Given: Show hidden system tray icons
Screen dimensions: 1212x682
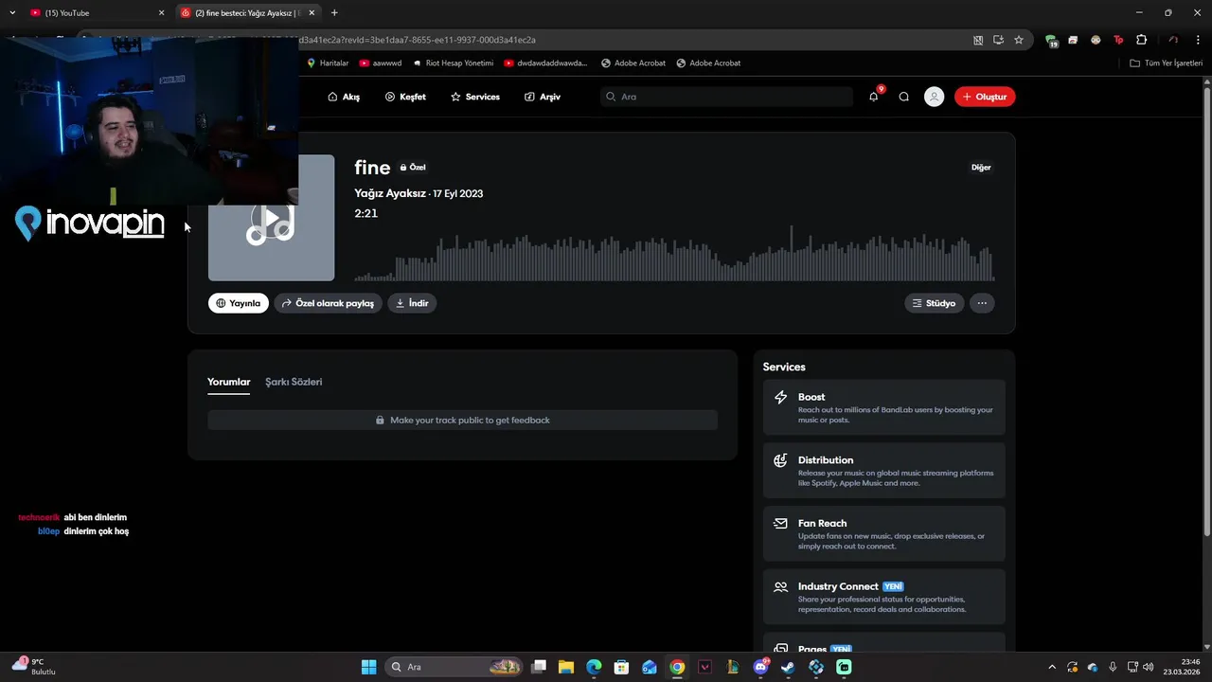Looking at the screenshot, I should (1051, 667).
